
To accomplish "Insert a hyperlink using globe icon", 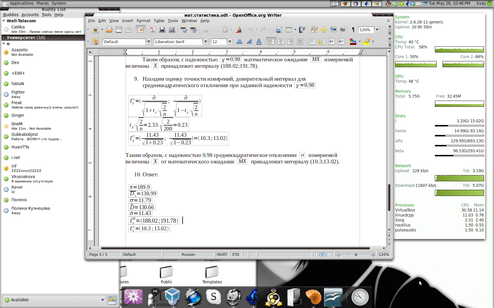I will [x=279, y=30].
